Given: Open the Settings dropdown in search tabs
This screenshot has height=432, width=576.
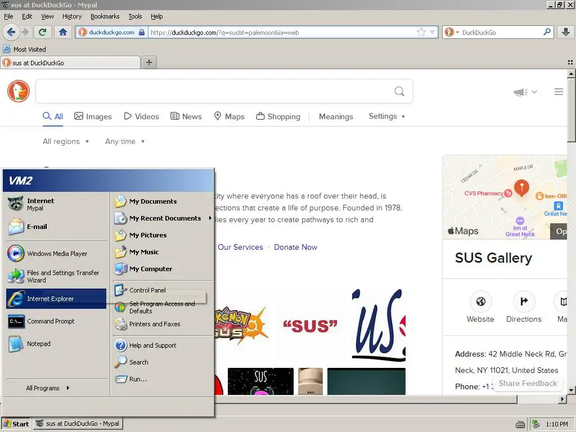Looking at the screenshot, I should point(387,116).
